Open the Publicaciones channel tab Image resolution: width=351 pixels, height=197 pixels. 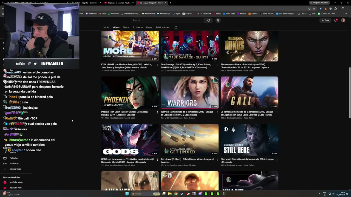[x=163, y=27]
